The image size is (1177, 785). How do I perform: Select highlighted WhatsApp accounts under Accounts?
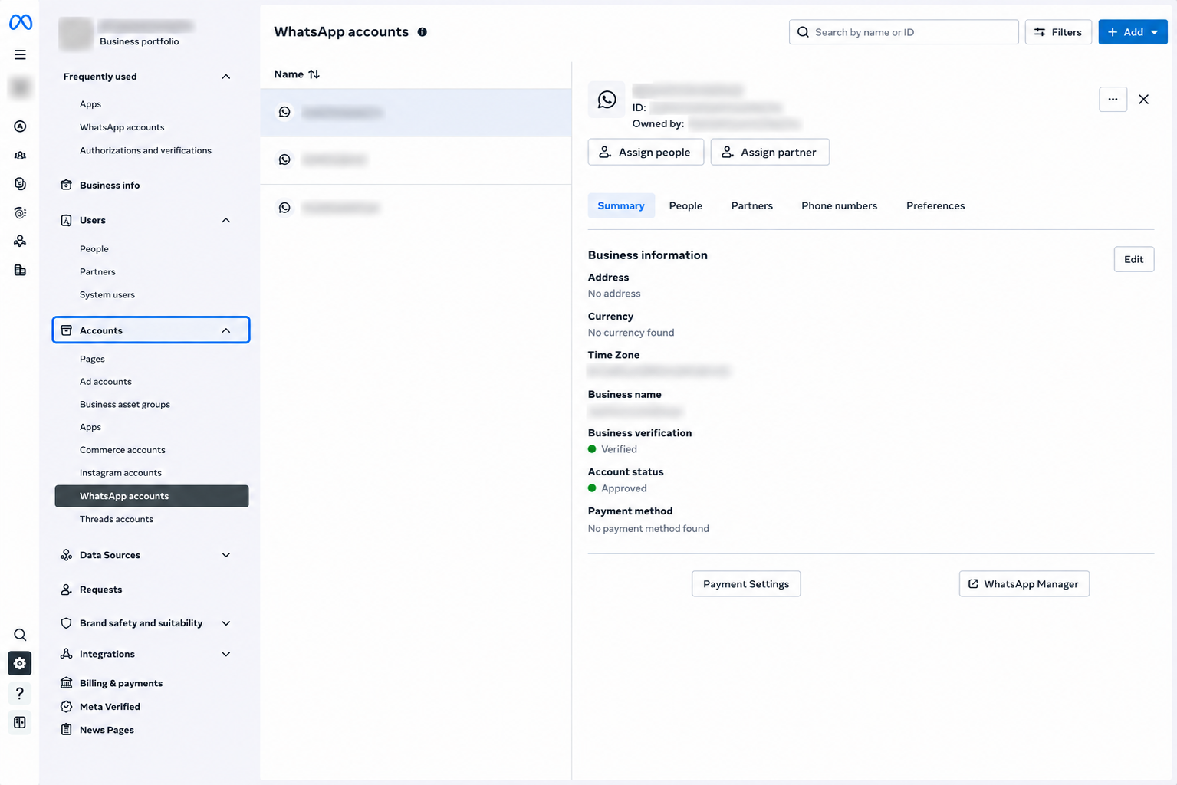pos(152,496)
